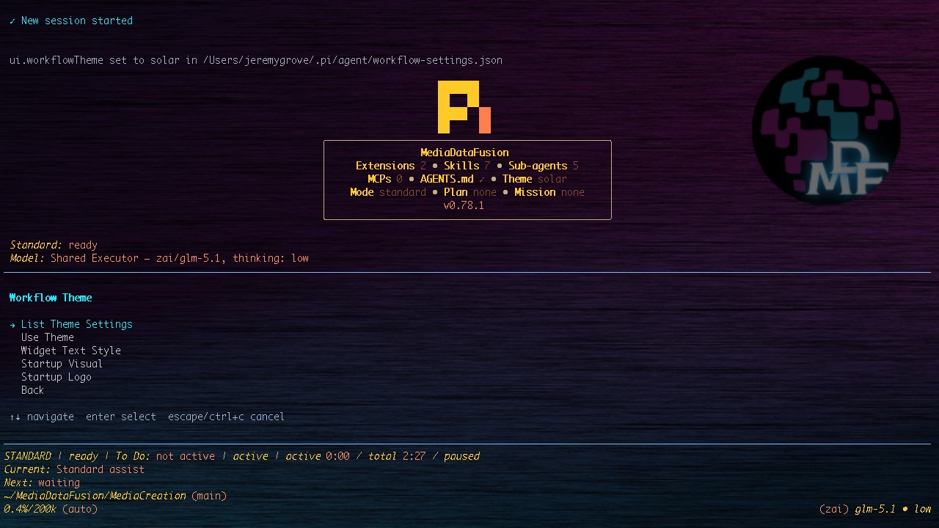Click the 'New session started' message text
This screenshot has height=528, width=939.
point(77,21)
